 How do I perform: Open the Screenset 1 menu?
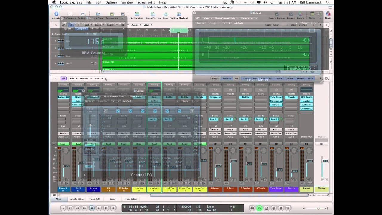pyautogui.click(x=146, y=2)
